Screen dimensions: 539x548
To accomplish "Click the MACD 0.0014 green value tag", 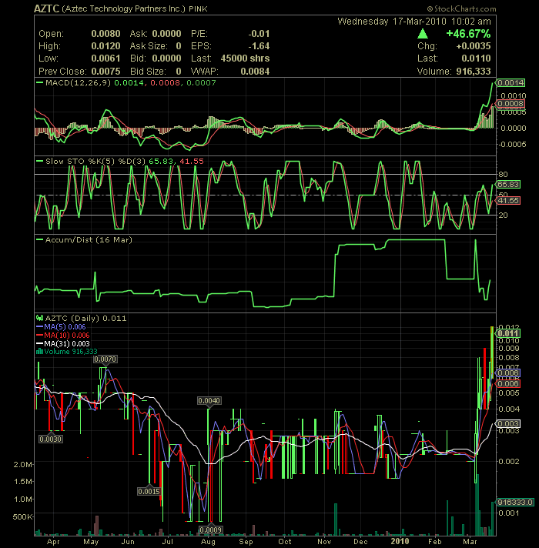I will point(511,83).
